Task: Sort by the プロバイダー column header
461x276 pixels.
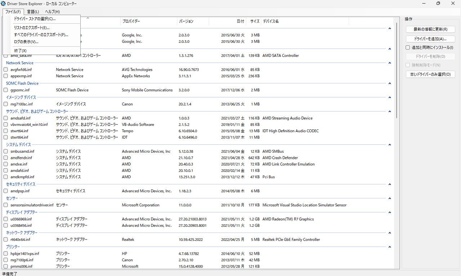Action: coord(149,21)
